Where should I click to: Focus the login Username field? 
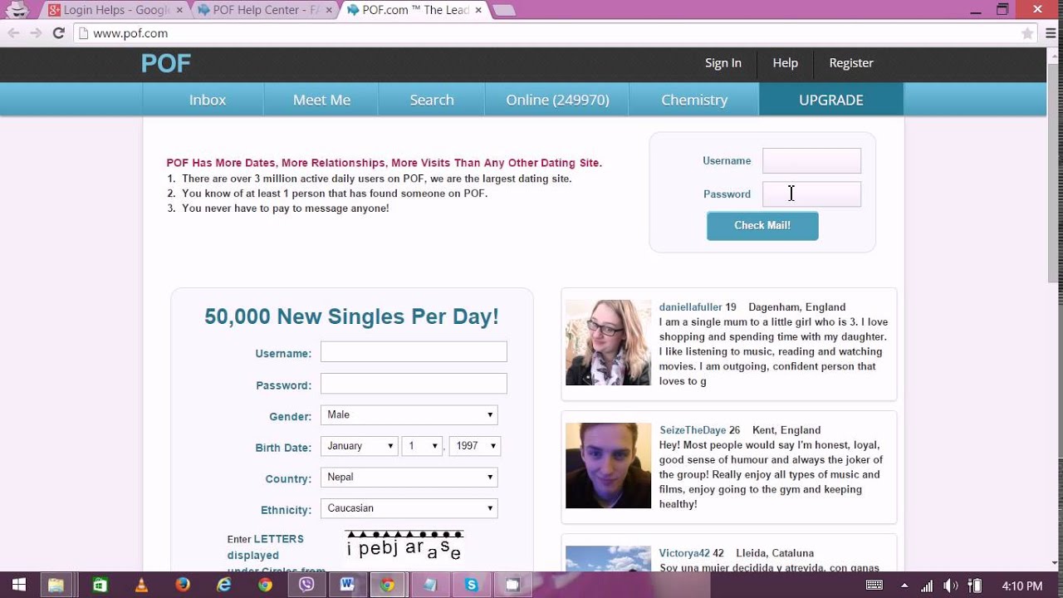pos(811,161)
